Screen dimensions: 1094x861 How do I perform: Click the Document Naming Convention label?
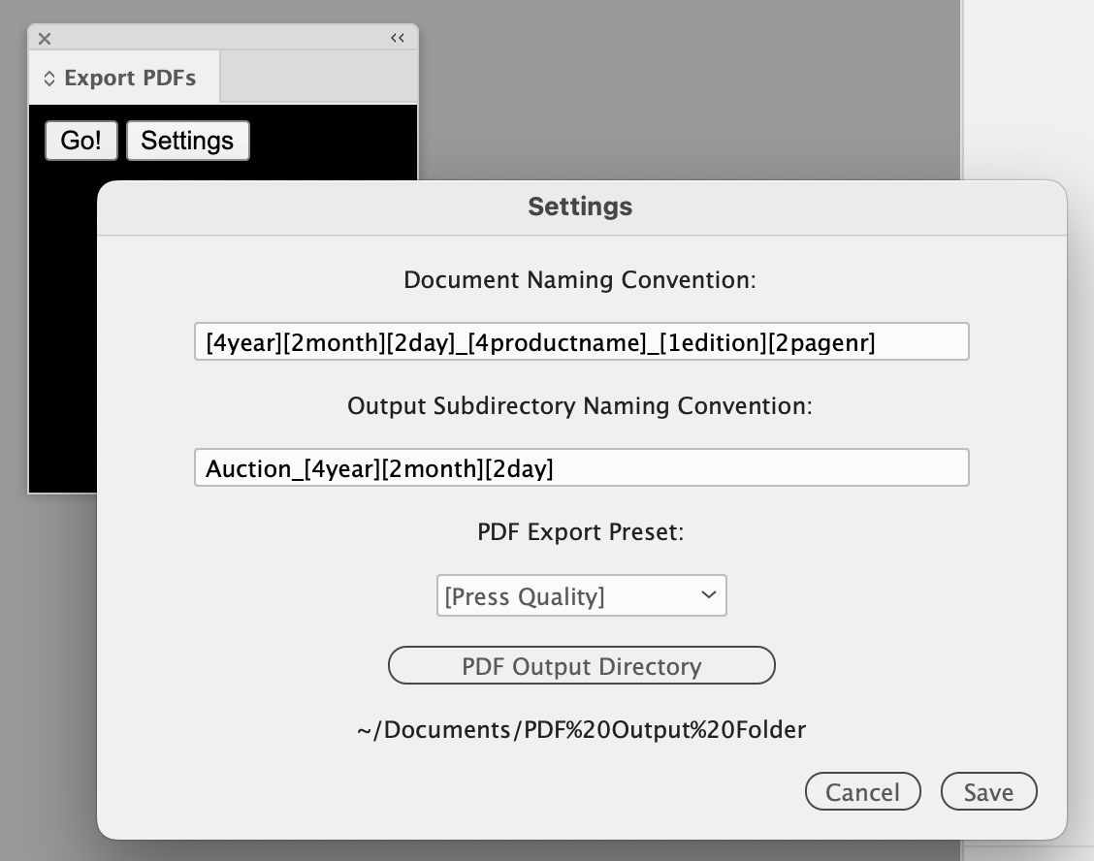pyautogui.click(x=580, y=280)
